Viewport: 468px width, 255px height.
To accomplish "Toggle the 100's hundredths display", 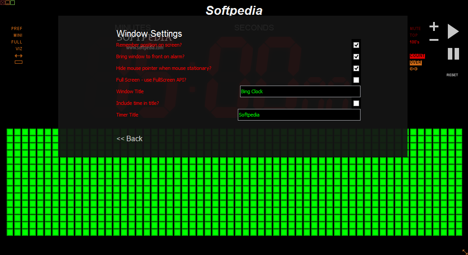I will tap(415, 42).
